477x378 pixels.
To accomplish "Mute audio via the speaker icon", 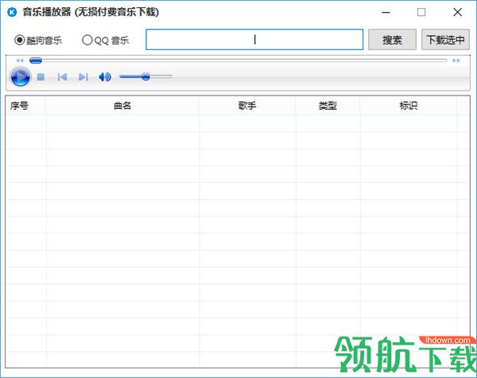I will [x=105, y=76].
